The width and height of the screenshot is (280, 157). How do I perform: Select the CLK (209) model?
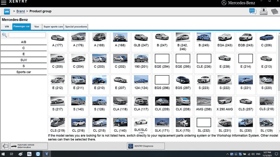[x=162, y=106]
